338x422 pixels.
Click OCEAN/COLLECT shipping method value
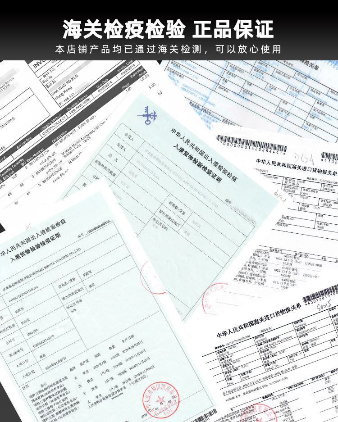coord(54,126)
